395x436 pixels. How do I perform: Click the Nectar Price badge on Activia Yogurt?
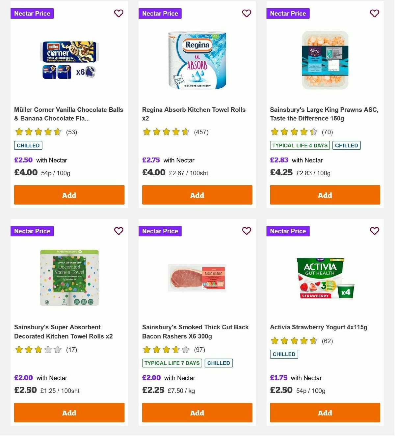point(288,231)
